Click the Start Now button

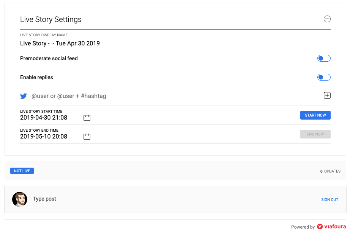(315, 115)
